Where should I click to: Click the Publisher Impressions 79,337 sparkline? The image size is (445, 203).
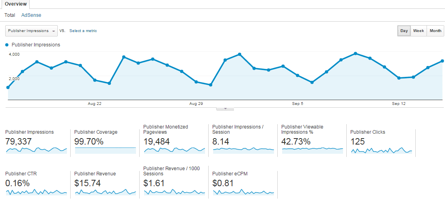36,150
